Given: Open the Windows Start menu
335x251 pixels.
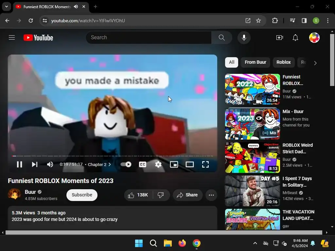Looking at the screenshot, I should (139, 243).
